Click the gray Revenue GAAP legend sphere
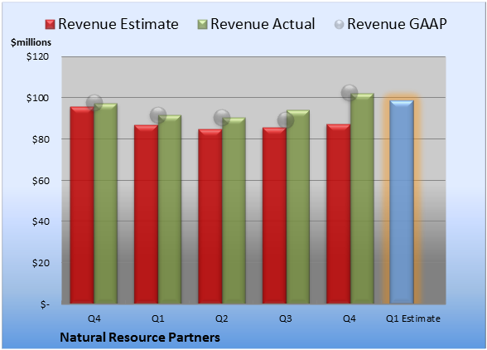This screenshot has height=350, width=487. 339,24
